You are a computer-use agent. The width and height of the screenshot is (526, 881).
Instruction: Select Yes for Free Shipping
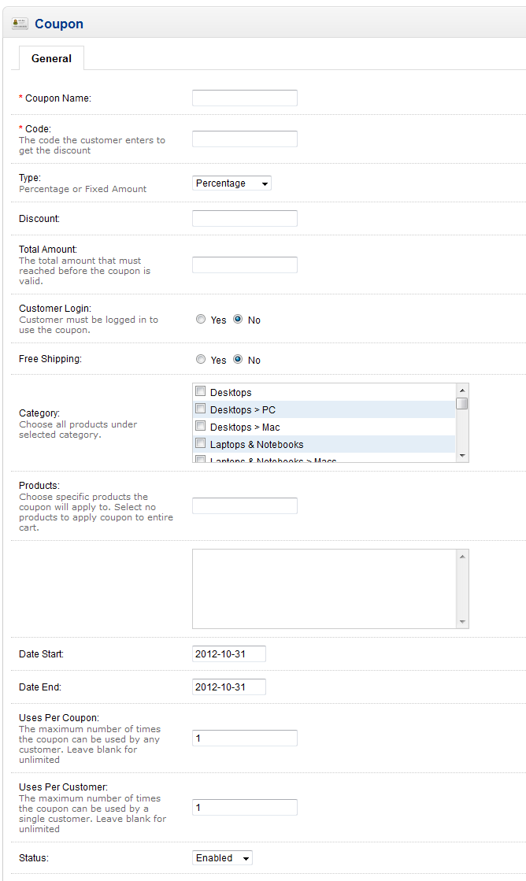201,360
